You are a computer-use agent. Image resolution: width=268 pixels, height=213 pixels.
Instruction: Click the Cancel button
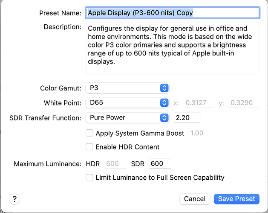195,199
